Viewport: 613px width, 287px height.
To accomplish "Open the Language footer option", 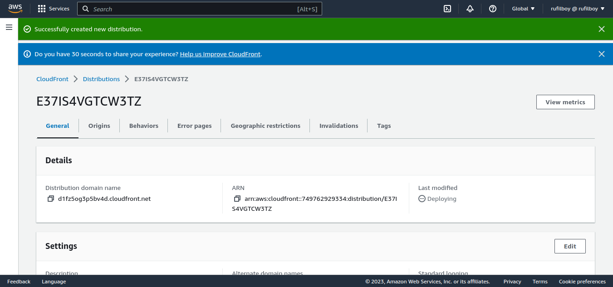I will [54, 282].
